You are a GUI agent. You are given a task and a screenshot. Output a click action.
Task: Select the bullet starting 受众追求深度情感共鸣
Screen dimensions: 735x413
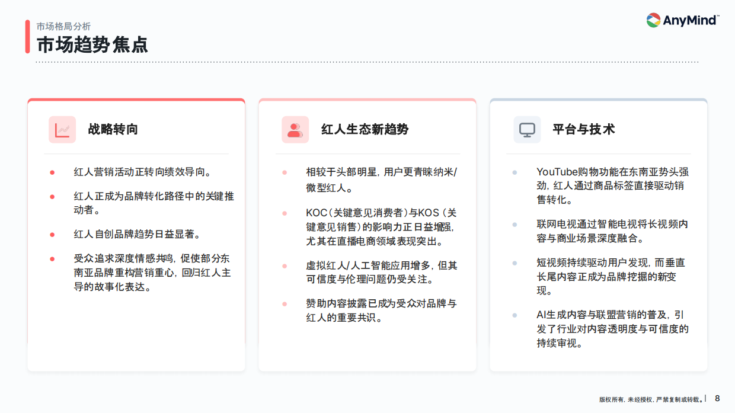tap(152, 273)
